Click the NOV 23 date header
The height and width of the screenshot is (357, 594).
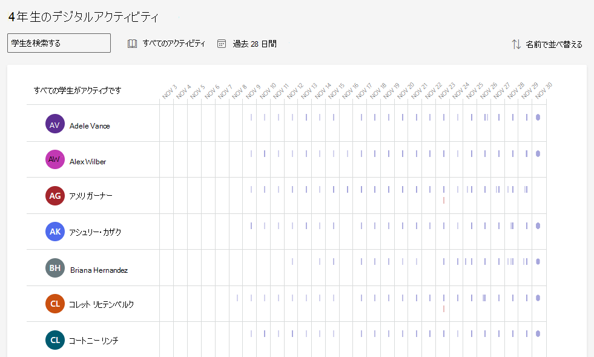[x=446, y=91]
